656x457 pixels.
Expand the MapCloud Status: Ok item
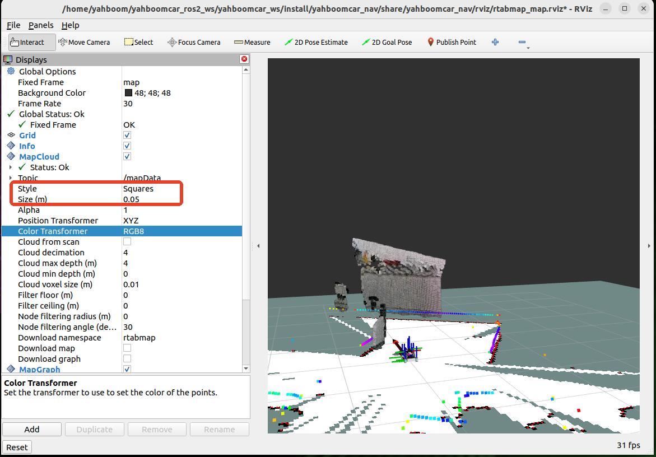click(x=11, y=167)
